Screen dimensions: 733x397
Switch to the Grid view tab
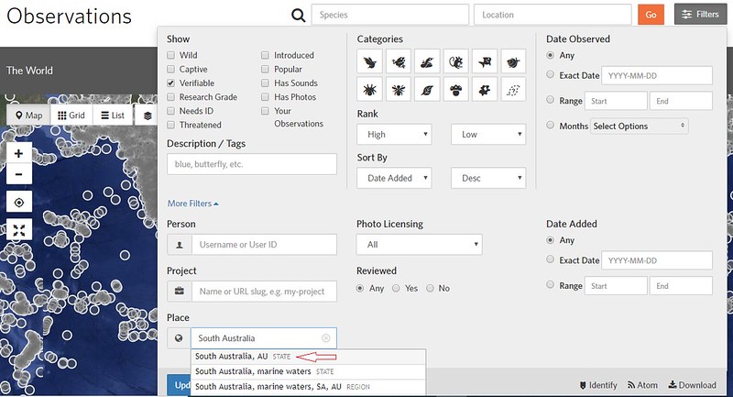tap(71, 116)
